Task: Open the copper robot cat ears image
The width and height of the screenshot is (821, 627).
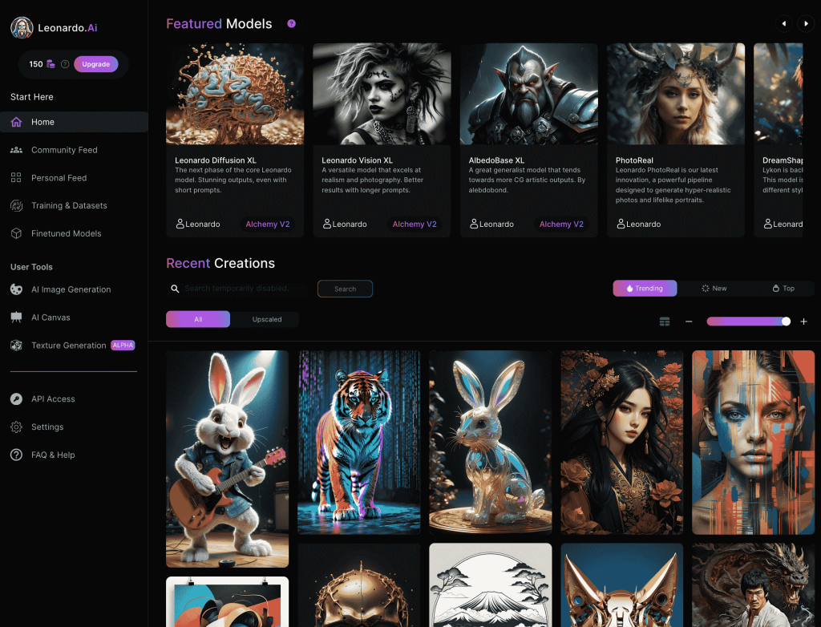Action: tap(622, 585)
